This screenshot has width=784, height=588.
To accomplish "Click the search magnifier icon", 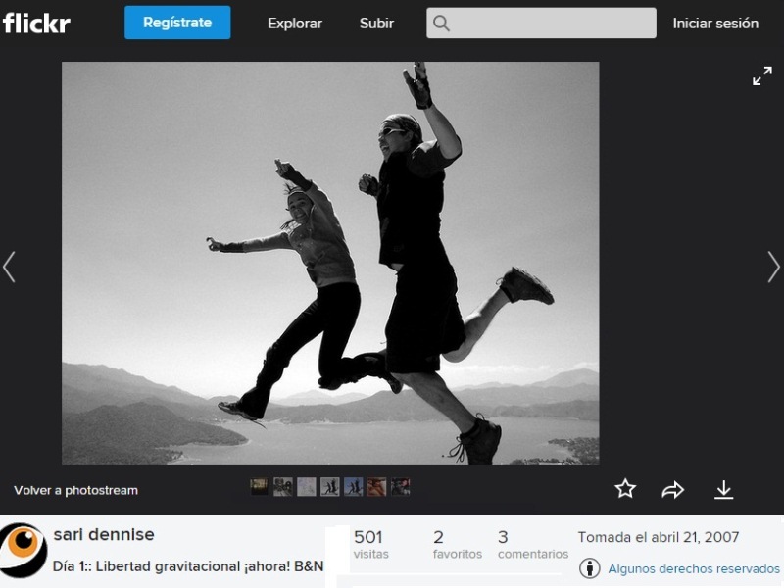I will 441,23.
